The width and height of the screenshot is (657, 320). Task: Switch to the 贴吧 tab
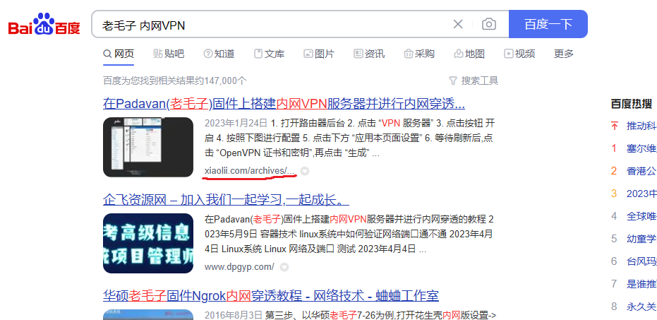point(169,54)
